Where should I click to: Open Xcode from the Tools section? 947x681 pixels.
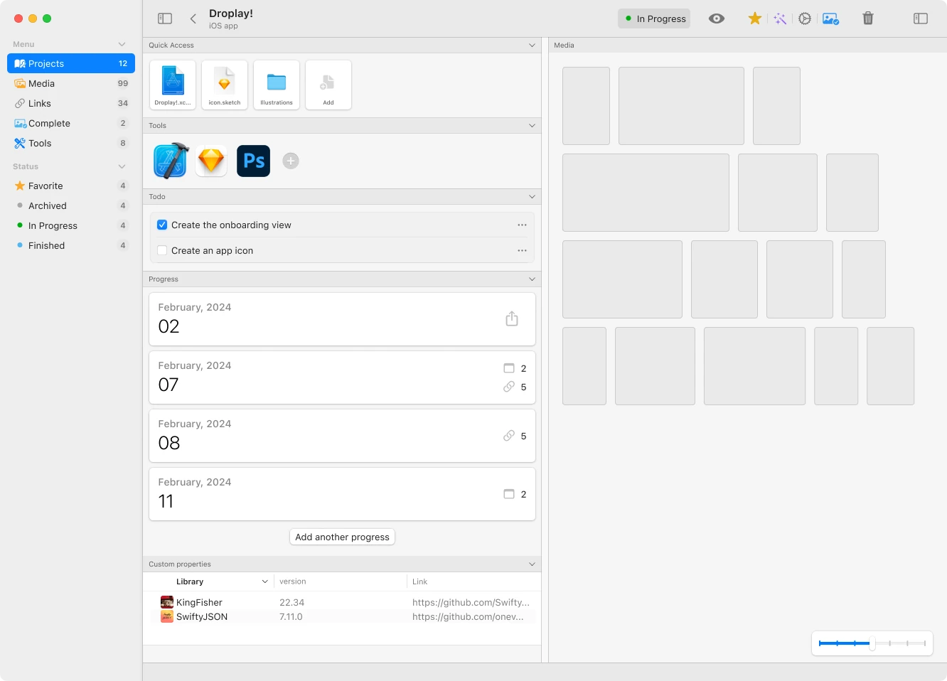click(x=171, y=161)
